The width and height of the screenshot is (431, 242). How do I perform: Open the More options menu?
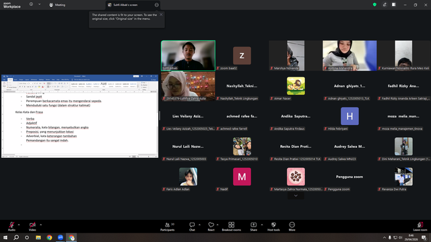click(292, 227)
